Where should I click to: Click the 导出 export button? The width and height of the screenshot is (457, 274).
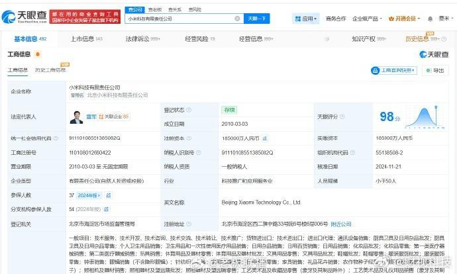[x=435, y=70]
